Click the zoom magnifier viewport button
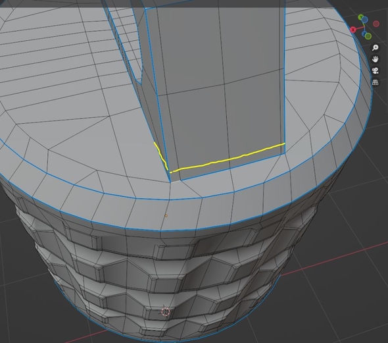 pos(376,47)
